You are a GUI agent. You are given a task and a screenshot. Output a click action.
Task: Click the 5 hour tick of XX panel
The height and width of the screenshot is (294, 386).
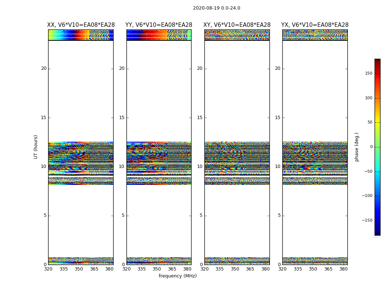point(45,215)
